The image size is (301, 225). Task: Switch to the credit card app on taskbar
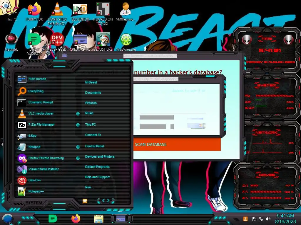[x=121, y=219]
